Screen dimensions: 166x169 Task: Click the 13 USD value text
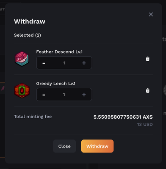pyautogui.click(x=145, y=124)
